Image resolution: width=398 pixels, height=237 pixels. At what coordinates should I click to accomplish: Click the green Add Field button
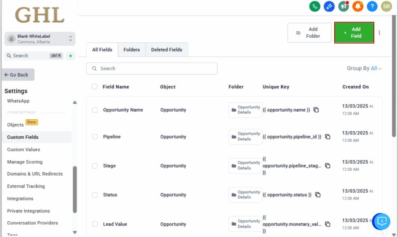[354, 33]
